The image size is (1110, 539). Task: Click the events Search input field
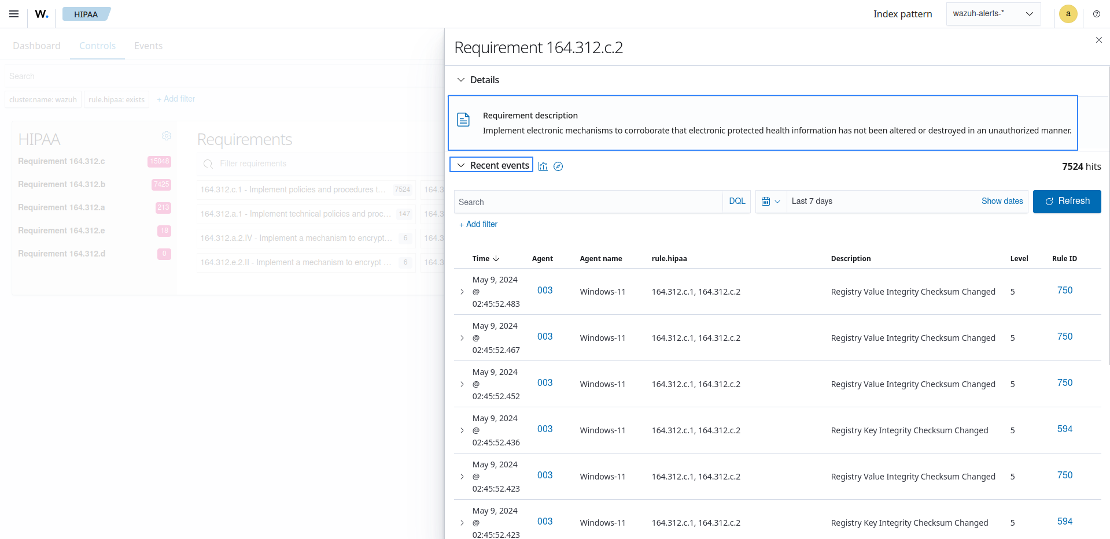click(587, 202)
